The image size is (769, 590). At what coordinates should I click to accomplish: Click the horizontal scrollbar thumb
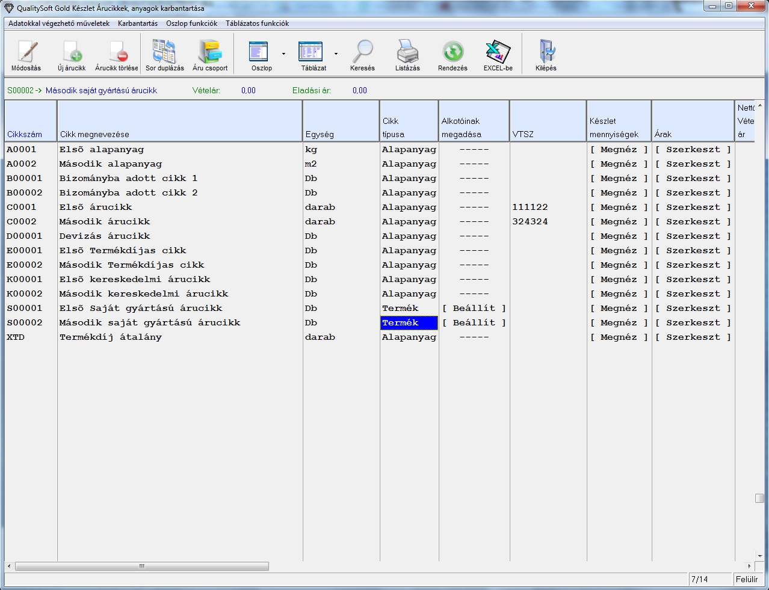[x=142, y=567]
